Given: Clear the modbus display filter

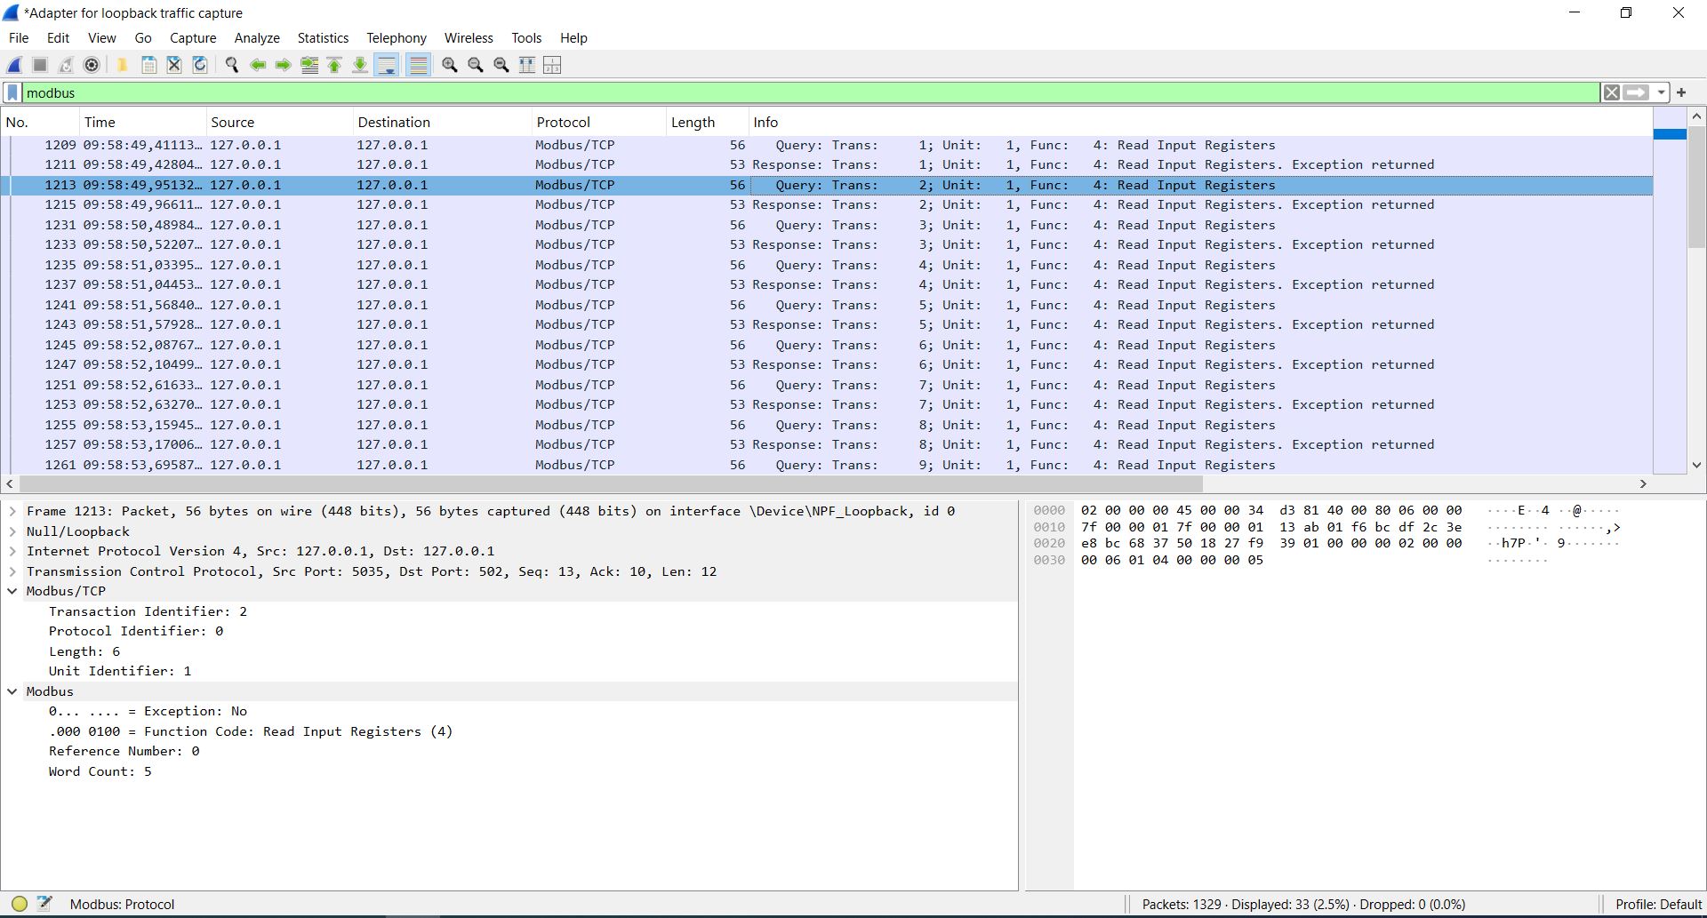Looking at the screenshot, I should pyautogui.click(x=1611, y=92).
